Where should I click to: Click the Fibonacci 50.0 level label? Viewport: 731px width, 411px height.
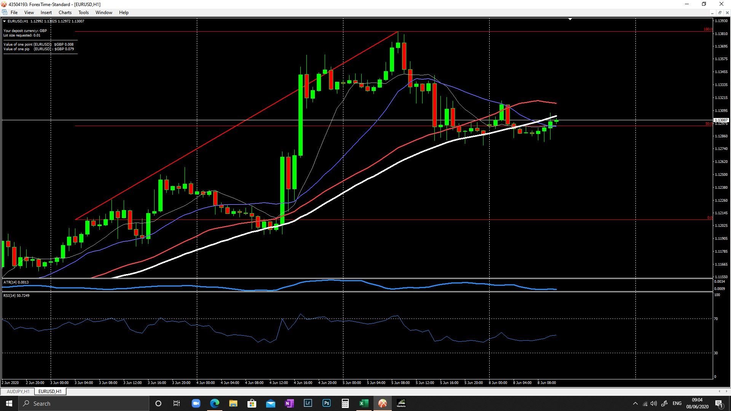[x=709, y=123]
